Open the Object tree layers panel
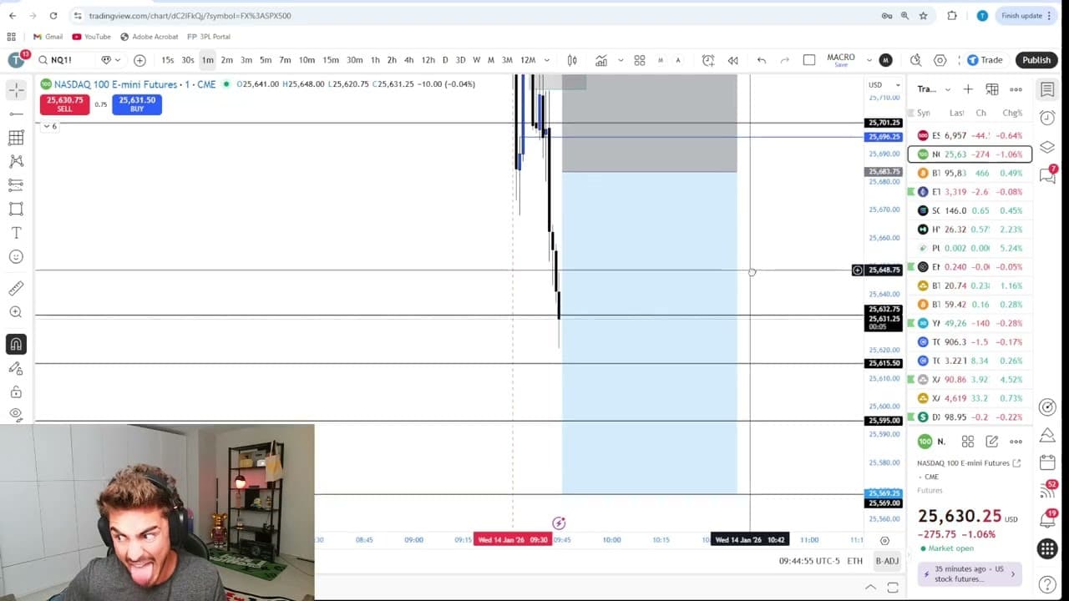The width and height of the screenshot is (1069, 601). coord(1047,147)
